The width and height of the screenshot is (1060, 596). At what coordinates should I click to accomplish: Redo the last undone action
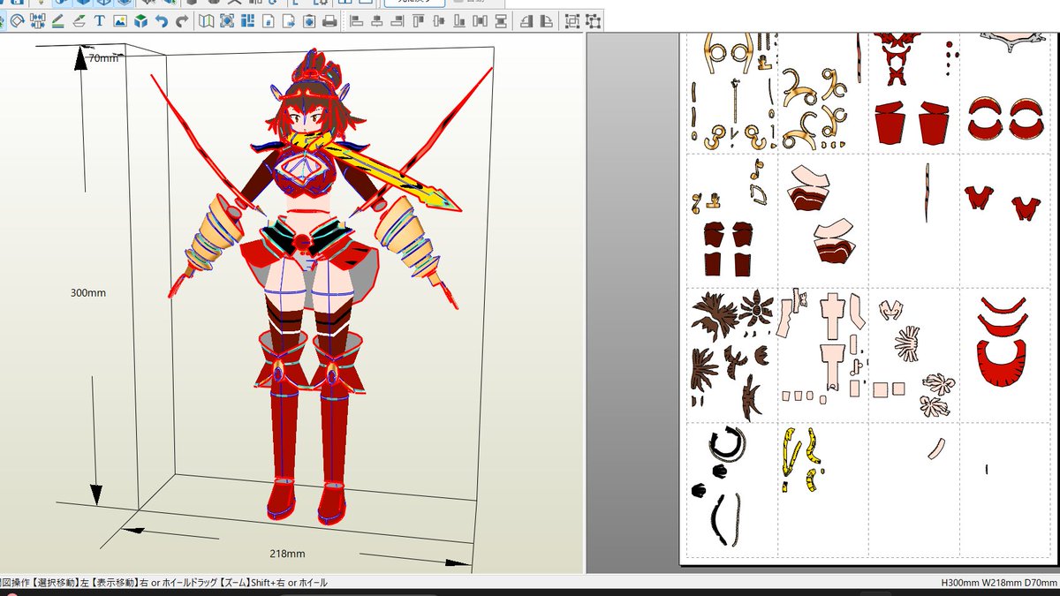pos(182,20)
